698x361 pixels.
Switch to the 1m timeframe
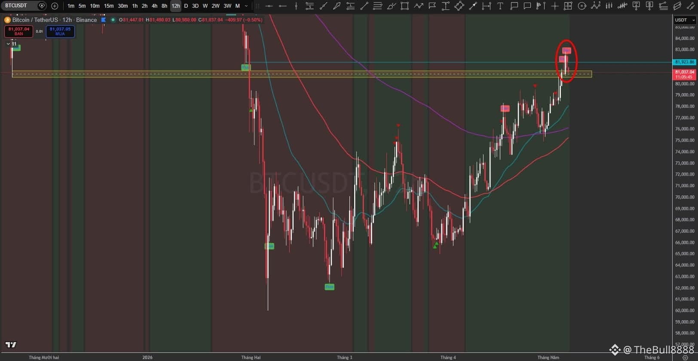71,6
